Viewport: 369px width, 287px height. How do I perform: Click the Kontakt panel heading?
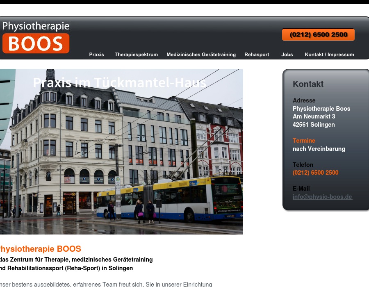(308, 84)
